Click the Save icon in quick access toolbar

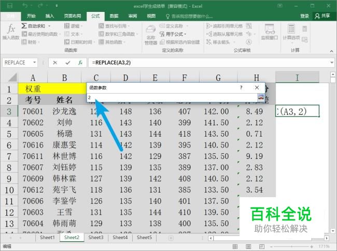(10, 6)
